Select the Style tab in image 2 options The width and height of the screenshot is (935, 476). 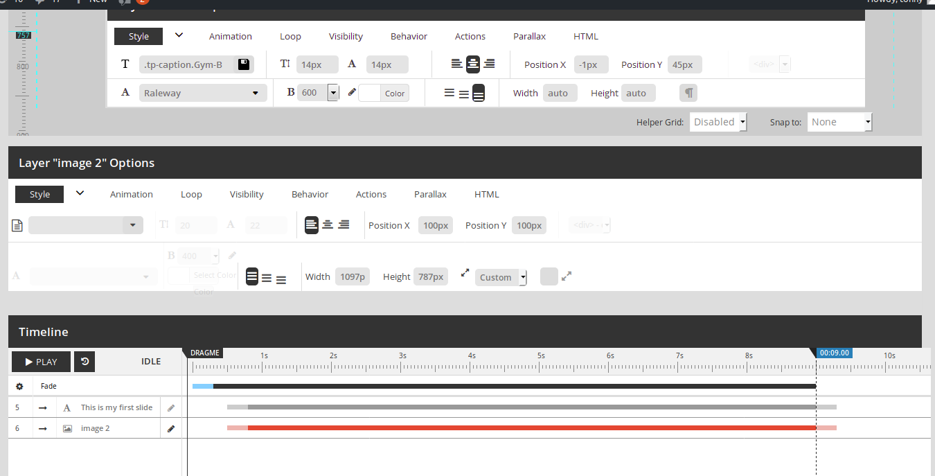point(39,195)
